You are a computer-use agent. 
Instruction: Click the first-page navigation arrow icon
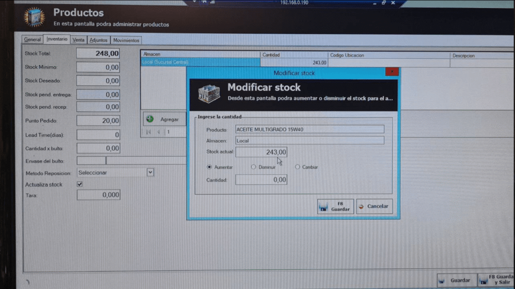[148, 132]
